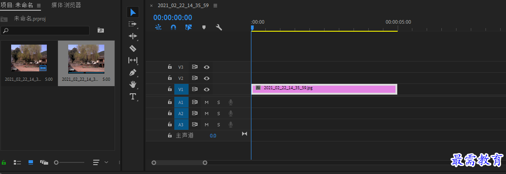Mute audio track A1

coord(206,102)
